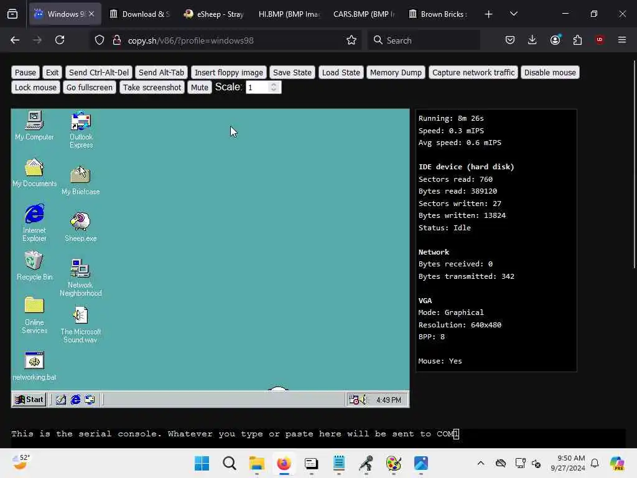This screenshot has width=637, height=478.
Task: Click Task Scheduler tray icon in Windows 98
Action: tap(353, 400)
